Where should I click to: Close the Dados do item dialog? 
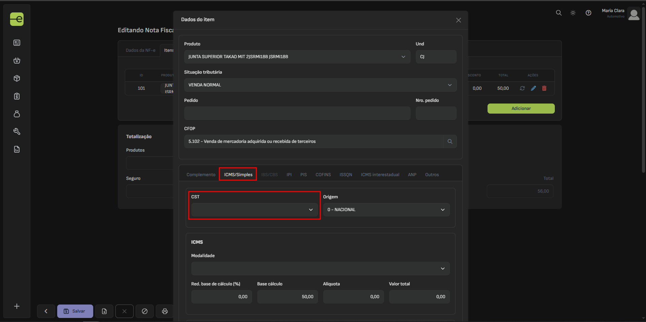point(458,20)
